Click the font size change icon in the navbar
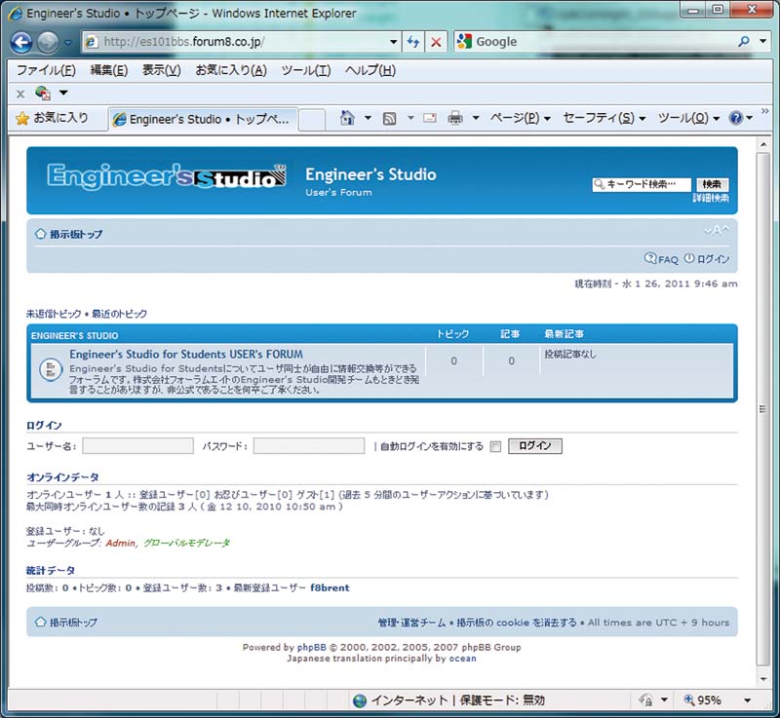 pos(717,230)
